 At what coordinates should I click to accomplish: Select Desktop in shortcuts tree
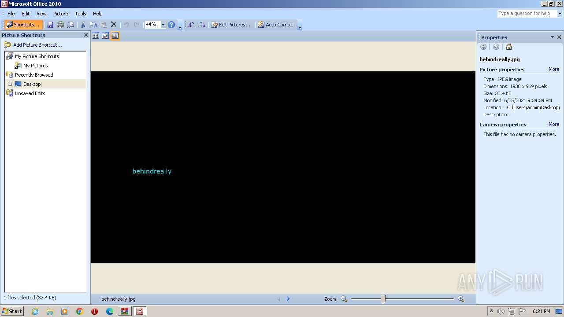point(32,84)
